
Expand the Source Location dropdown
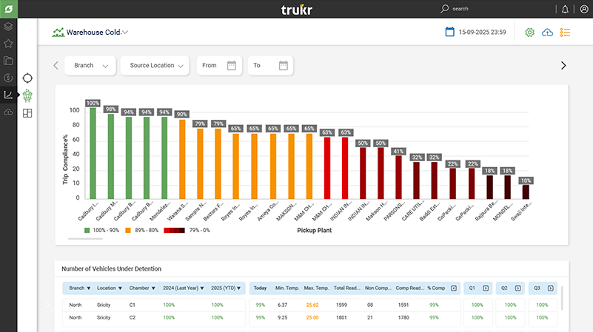(x=155, y=66)
